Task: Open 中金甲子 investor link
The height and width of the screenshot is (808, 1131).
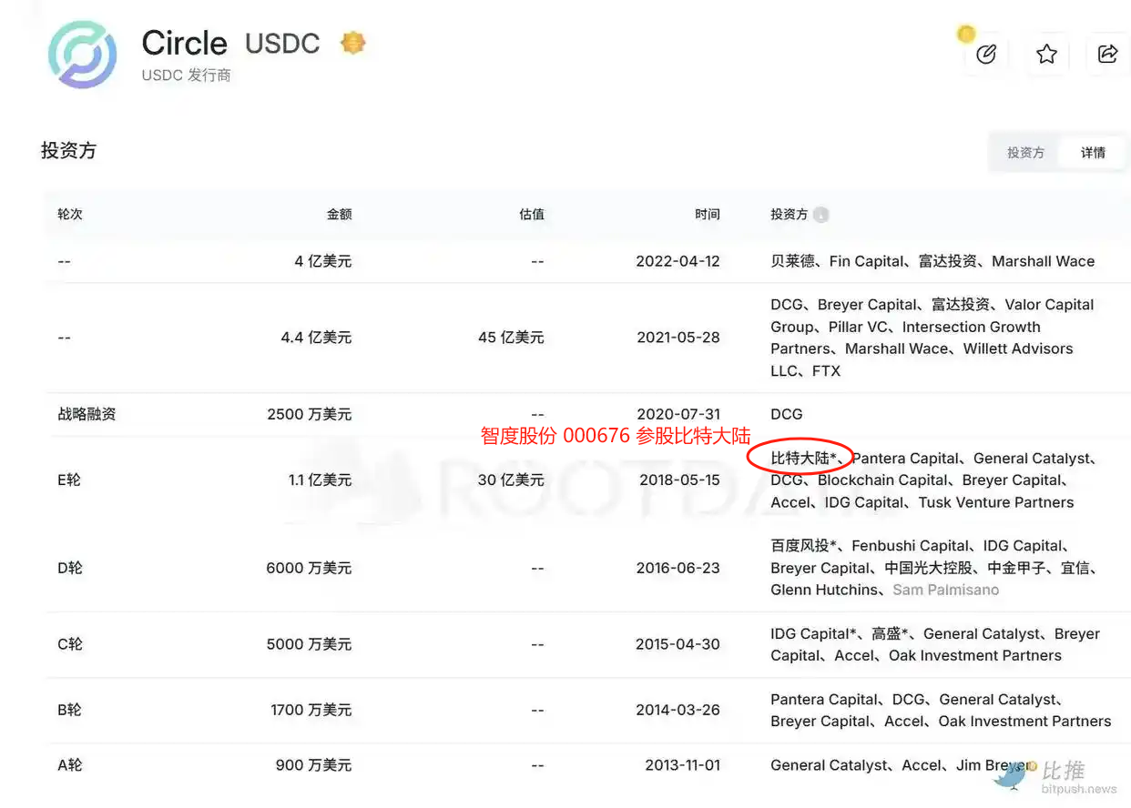Action: click(1016, 568)
